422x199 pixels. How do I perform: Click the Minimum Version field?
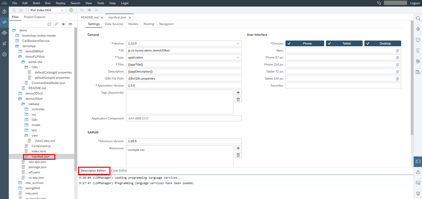184,141
